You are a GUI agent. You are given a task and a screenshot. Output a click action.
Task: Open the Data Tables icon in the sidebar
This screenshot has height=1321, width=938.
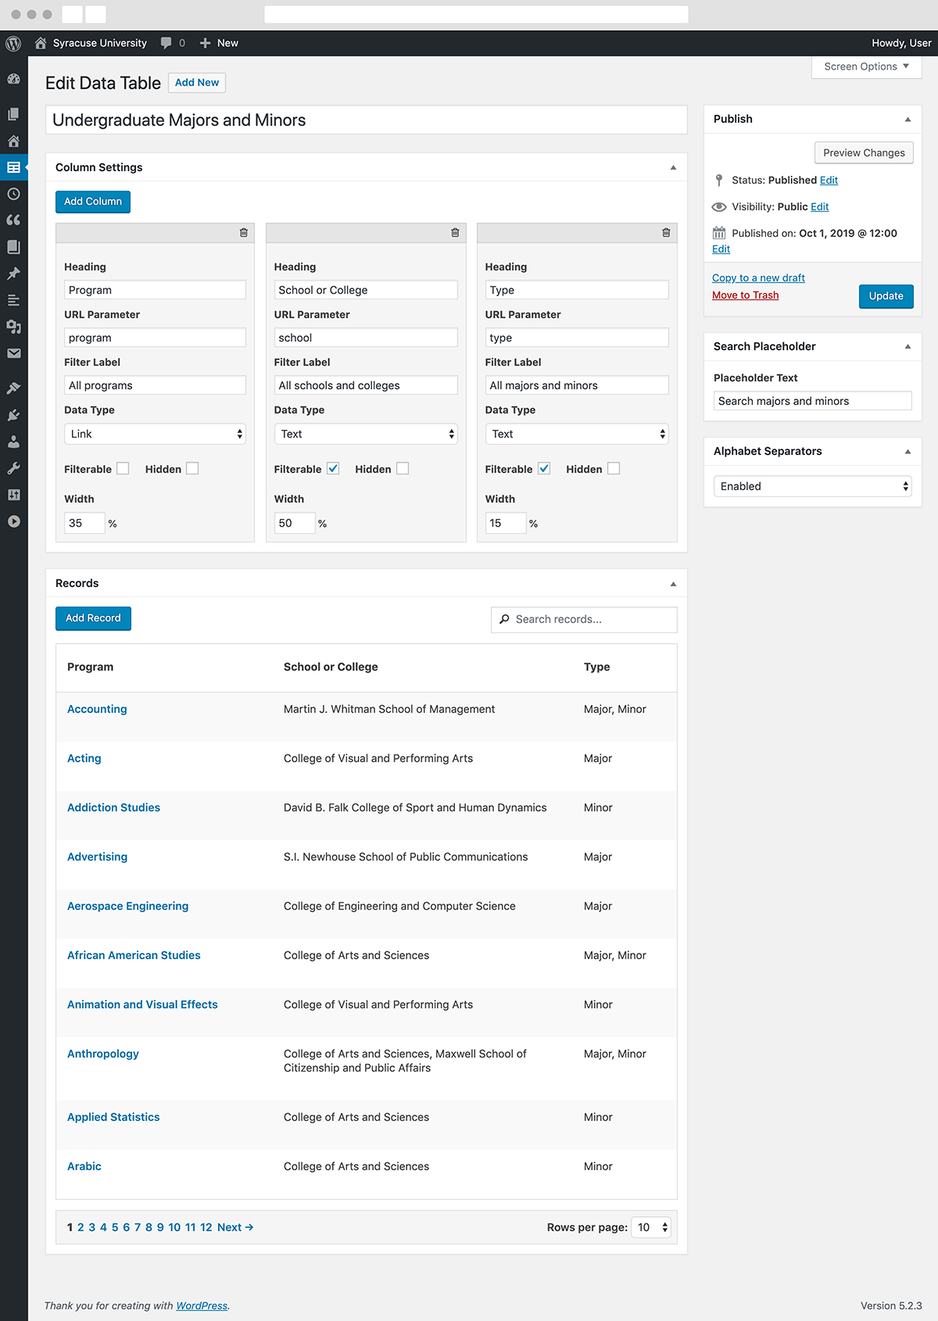[13, 167]
